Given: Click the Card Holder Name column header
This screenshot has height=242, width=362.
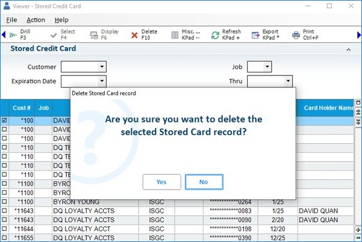Looking at the screenshot, I should point(328,108).
